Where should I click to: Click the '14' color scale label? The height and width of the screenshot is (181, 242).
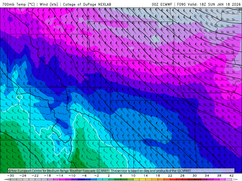click(146, 176)
